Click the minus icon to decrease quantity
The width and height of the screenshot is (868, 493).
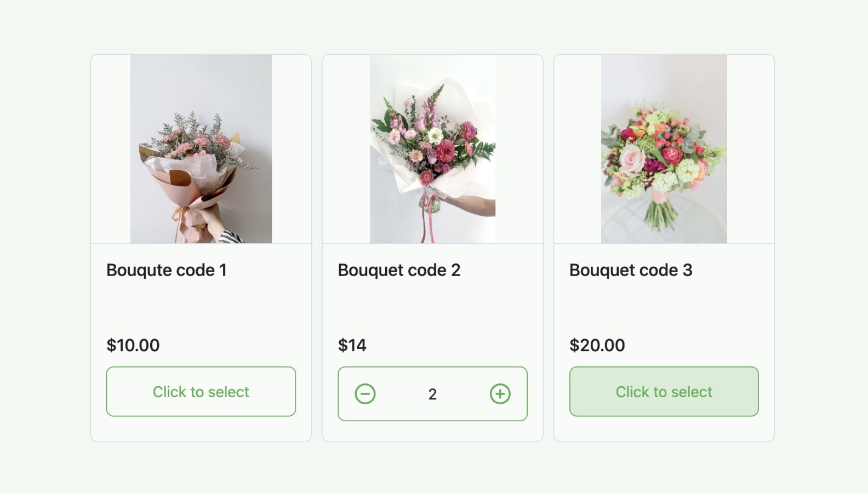pyautogui.click(x=365, y=393)
